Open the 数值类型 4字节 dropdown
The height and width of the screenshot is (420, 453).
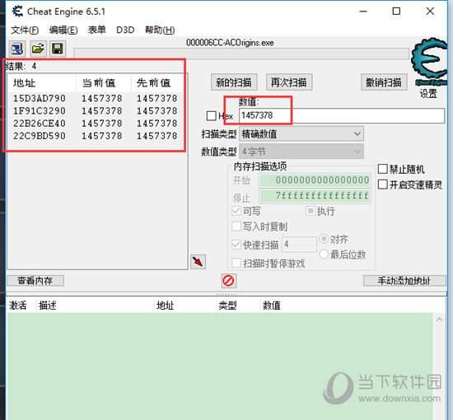click(301, 152)
